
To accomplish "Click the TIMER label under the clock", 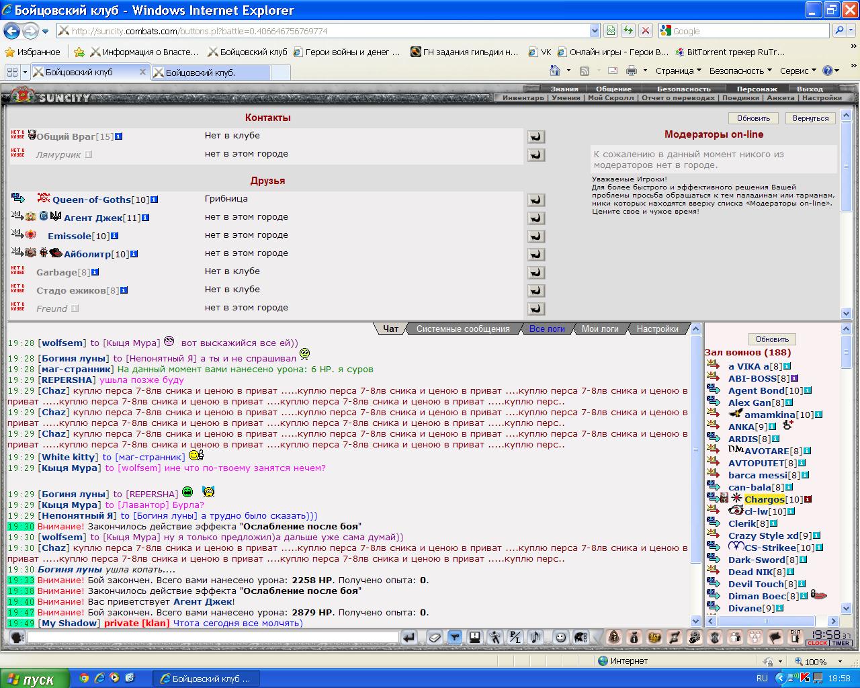I will 841,643.
